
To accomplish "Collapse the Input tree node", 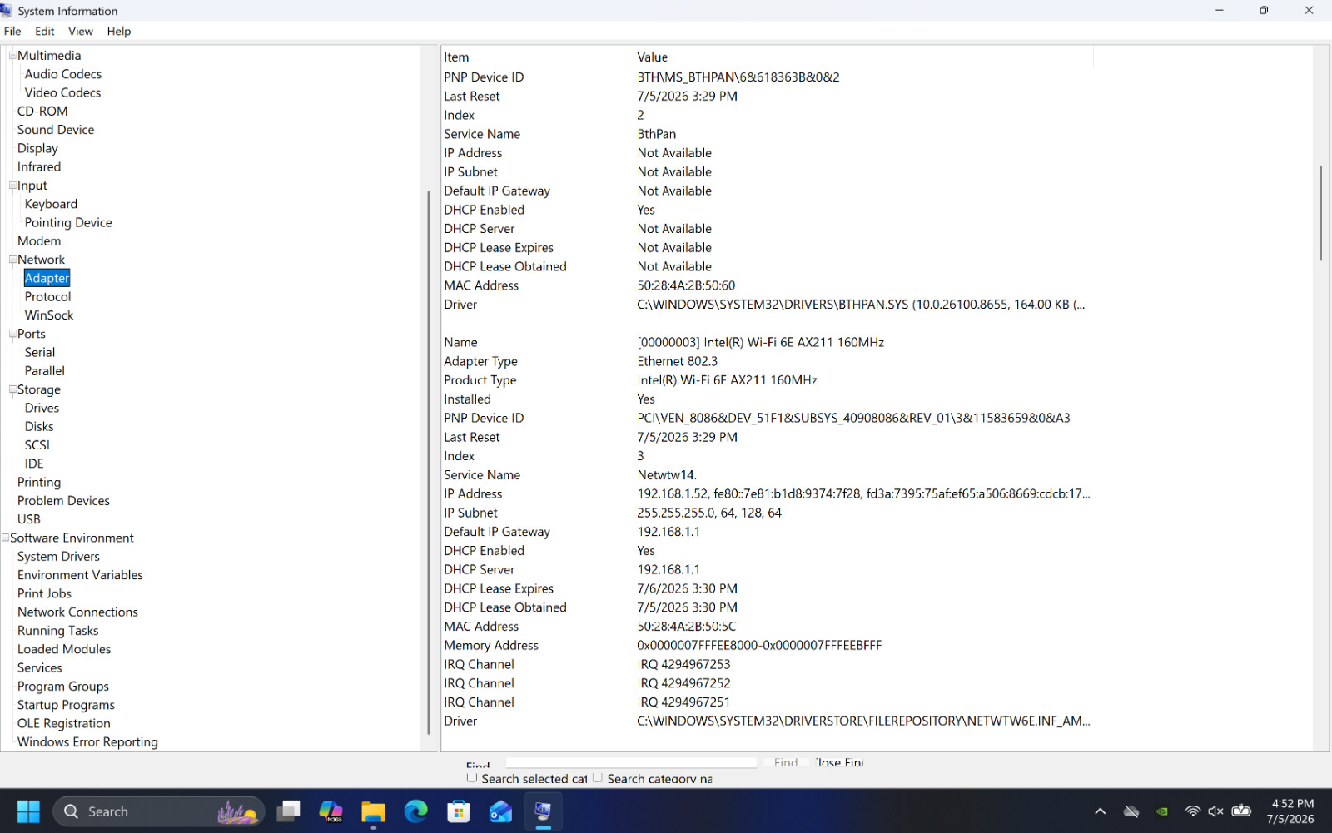I will [12, 186].
